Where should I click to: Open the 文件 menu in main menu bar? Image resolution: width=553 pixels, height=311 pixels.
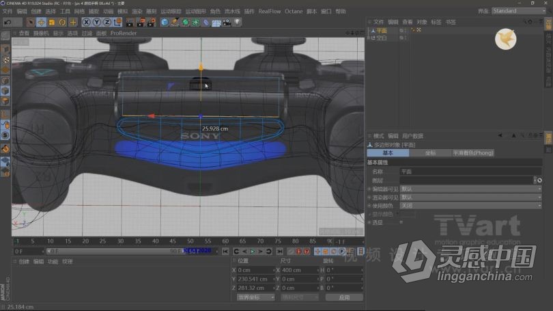click(x=8, y=12)
